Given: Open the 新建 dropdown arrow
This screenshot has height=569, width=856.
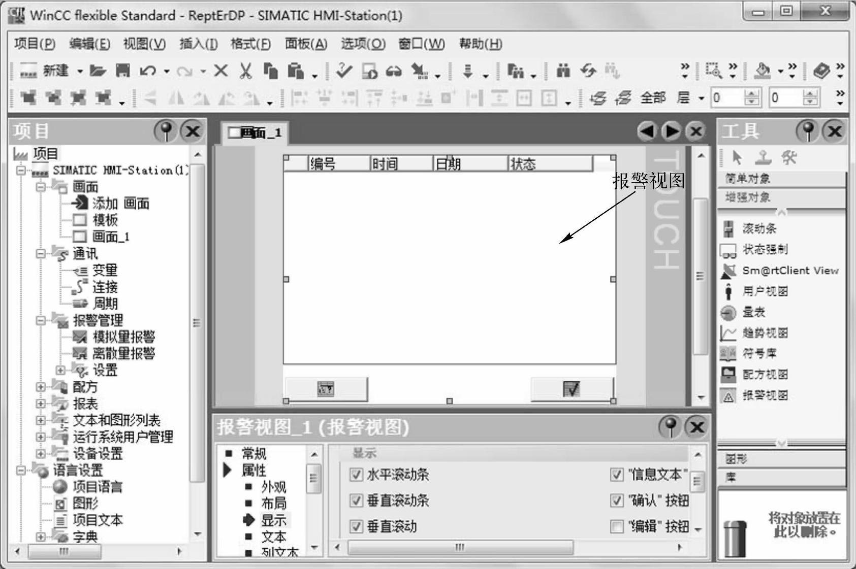Looking at the screenshot, I should [80, 72].
